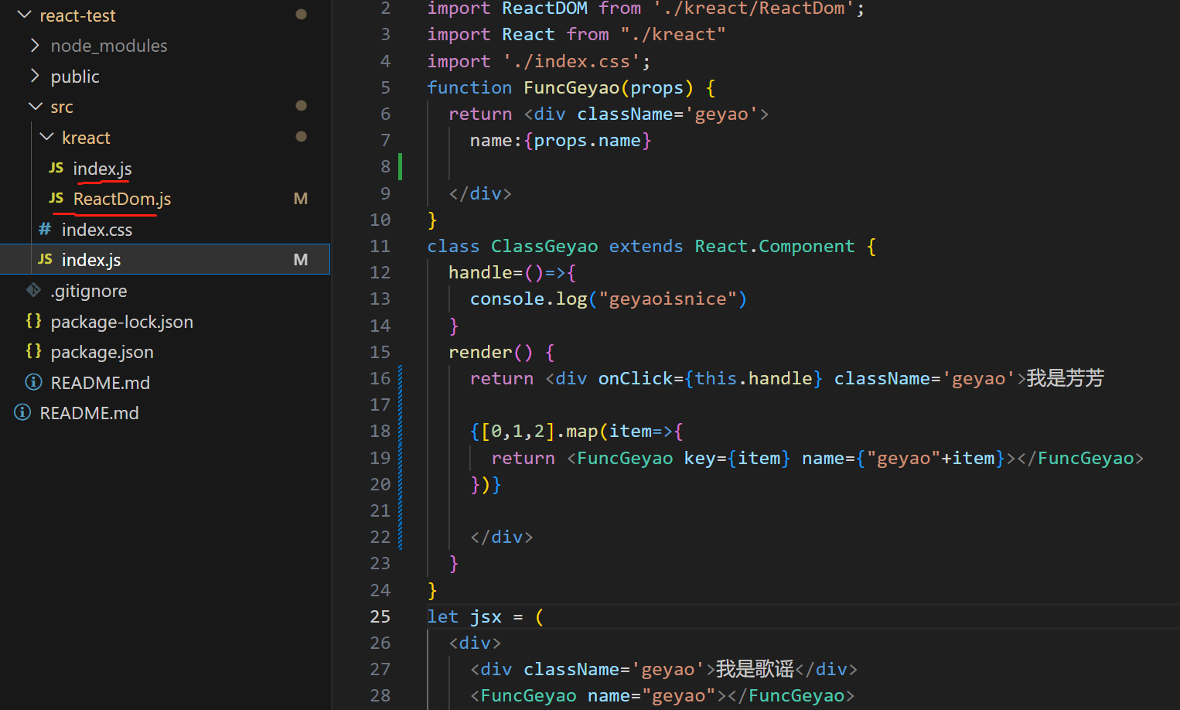
Task: Click React.Component on line 11
Action: pyautogui.click(x=775, y=246)
